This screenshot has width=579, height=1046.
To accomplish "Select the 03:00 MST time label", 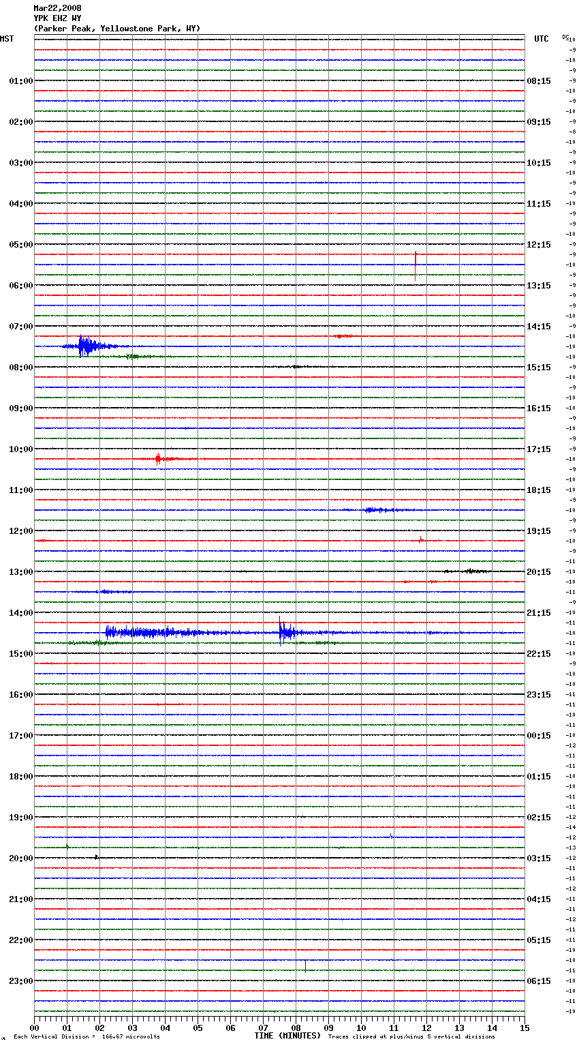I will pyautogui.click(x=20, y=163).
